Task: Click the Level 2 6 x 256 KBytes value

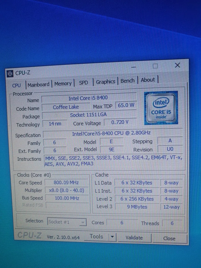Action: click(x=137, y=199)
